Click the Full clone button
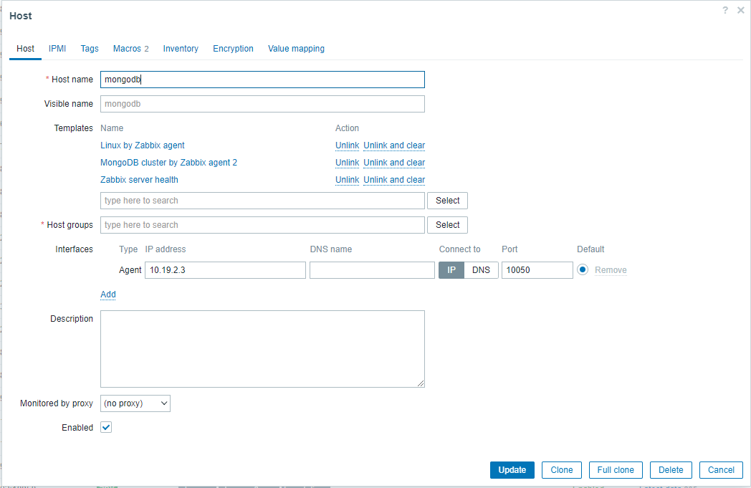The height and width of the screenshot is (488, 751). pyautogui.click(x=616, y=470)
